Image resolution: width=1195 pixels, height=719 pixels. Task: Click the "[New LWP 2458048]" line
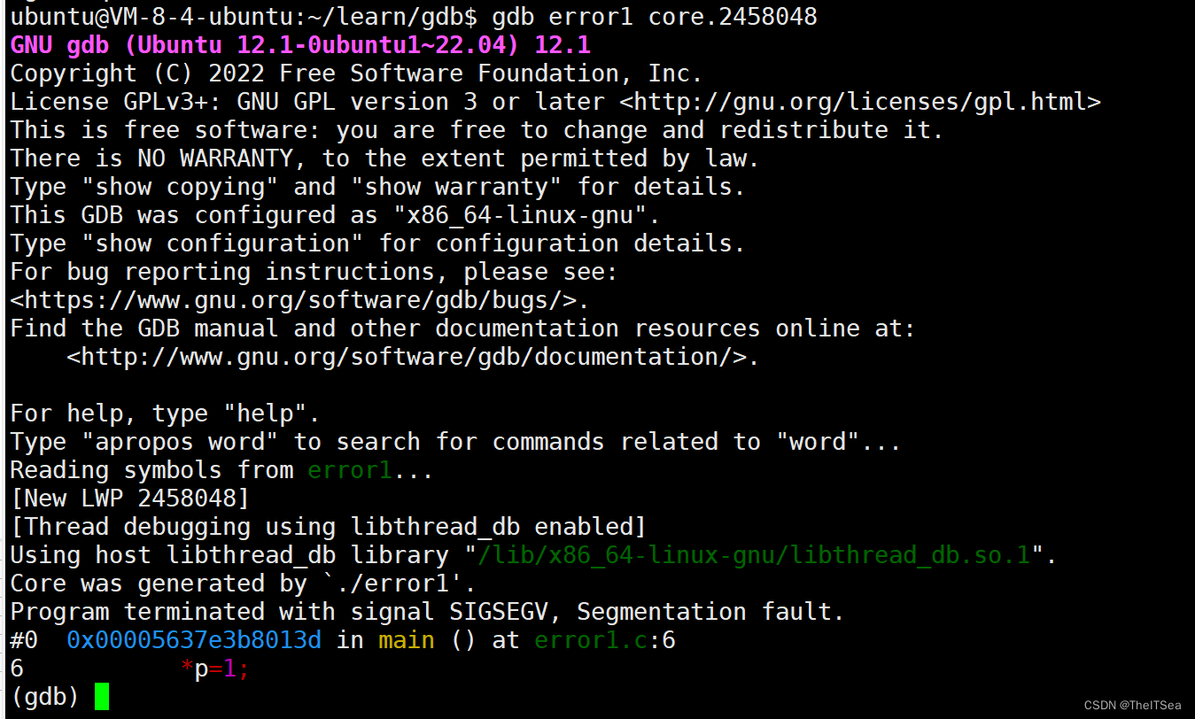[x=130, y=498]
